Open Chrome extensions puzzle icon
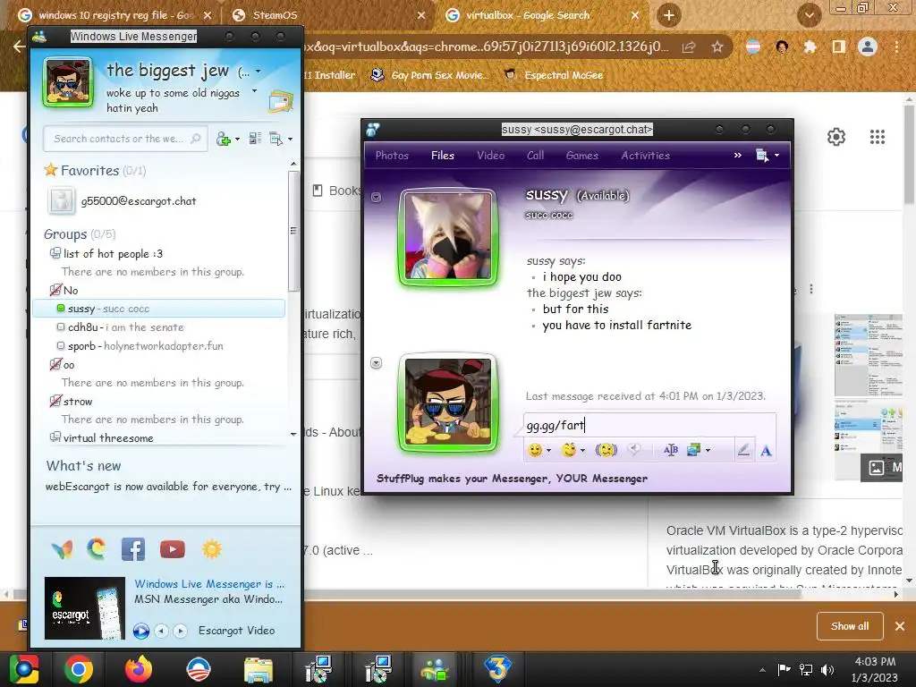This screenshot has height=687, width=916. tap(810, 47)
